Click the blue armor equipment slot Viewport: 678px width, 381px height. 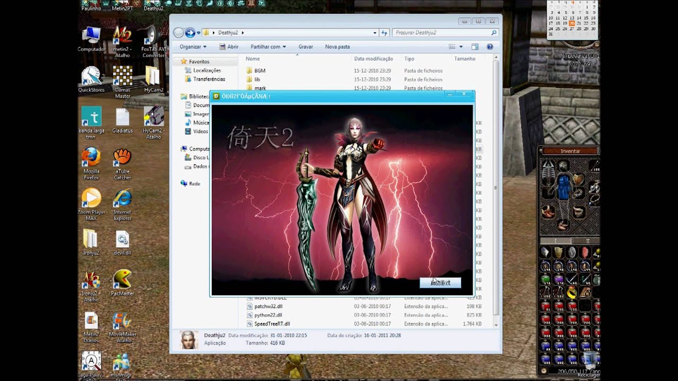[x=563, y=188]
